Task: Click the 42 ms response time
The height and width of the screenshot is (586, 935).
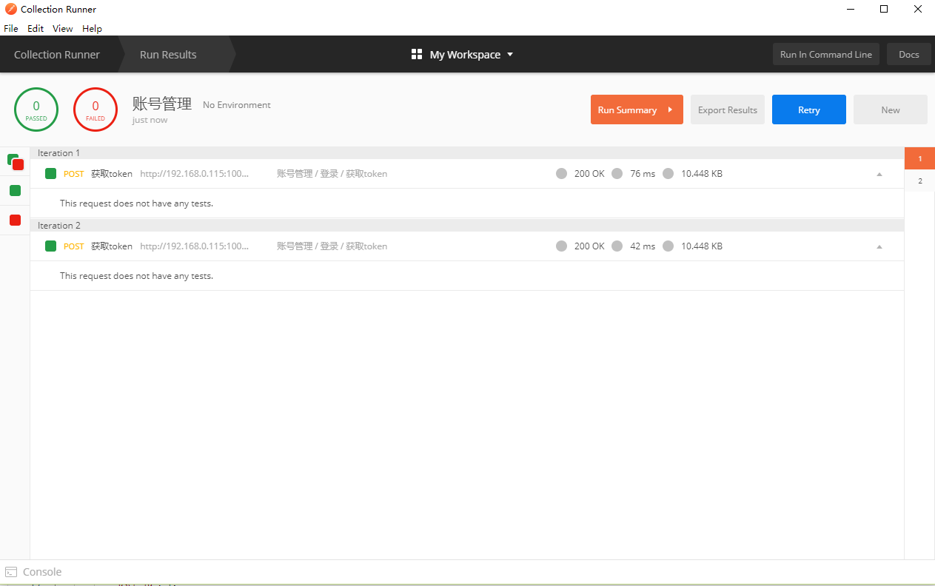Action: coord(643,246)
